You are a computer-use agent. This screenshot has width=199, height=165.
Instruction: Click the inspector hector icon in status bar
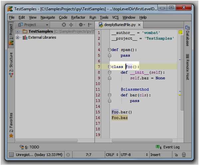(184, 155)
